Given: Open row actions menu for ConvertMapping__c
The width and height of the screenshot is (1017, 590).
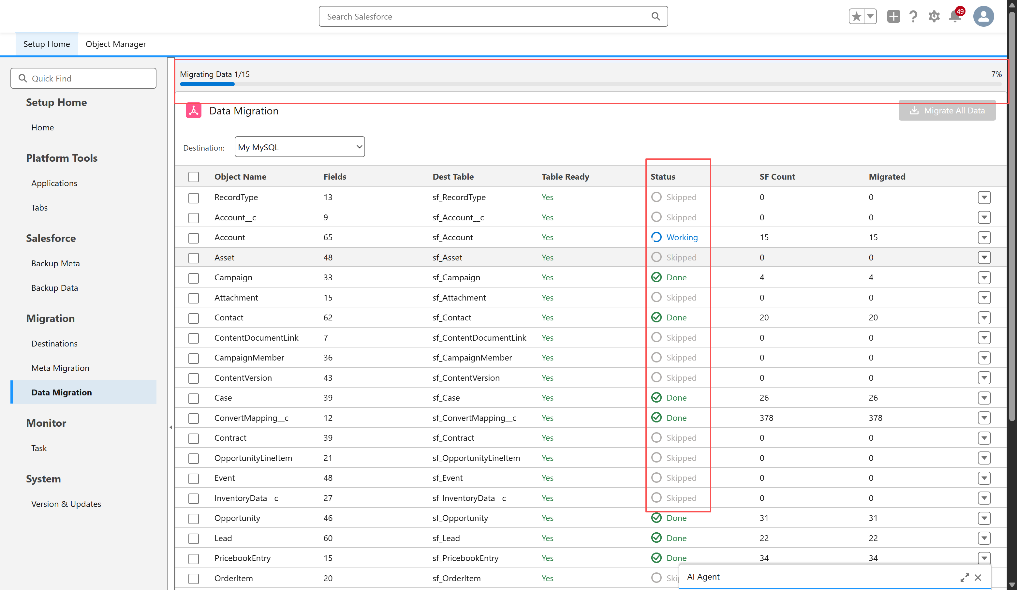Looking at the screenshot, I should (x=984, y=418).
